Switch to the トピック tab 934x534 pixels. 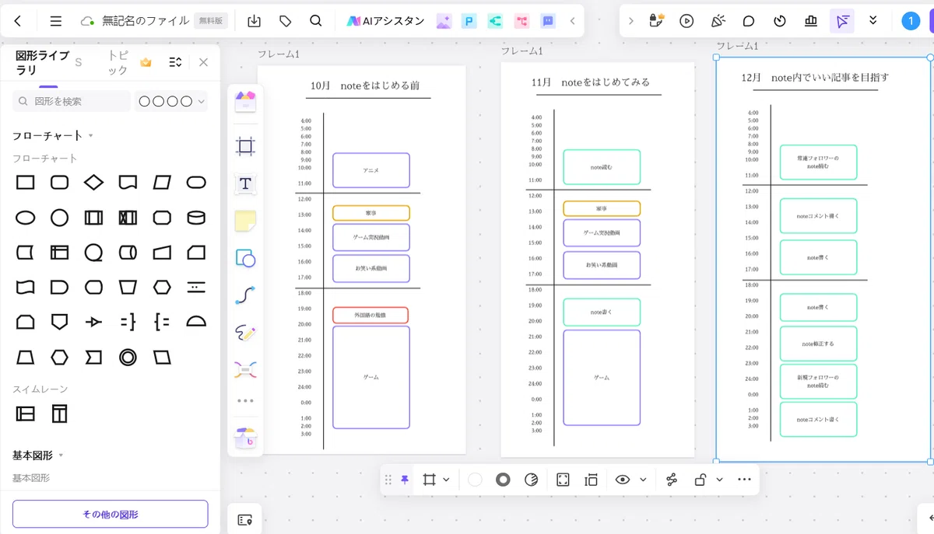pos(118,62)
